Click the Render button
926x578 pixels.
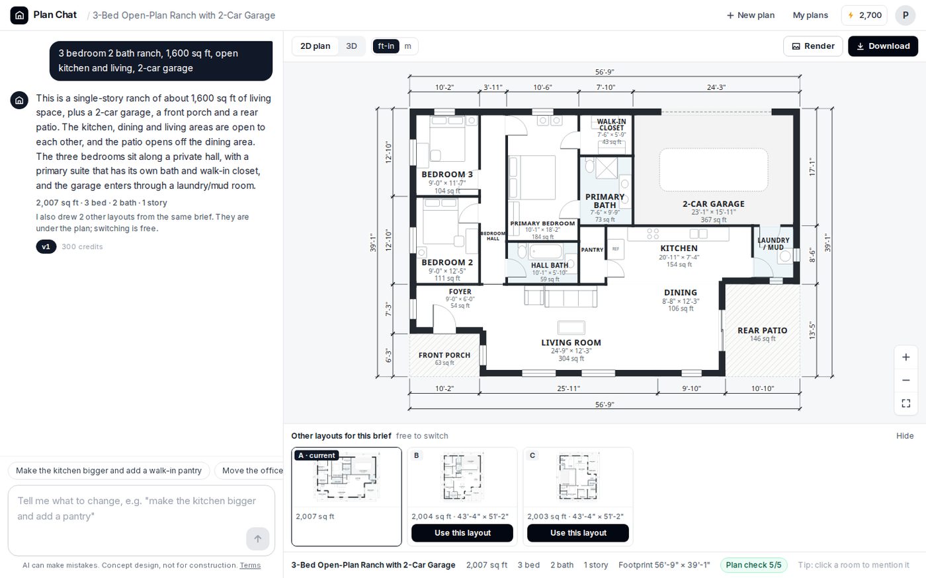(x=813, y=46)
